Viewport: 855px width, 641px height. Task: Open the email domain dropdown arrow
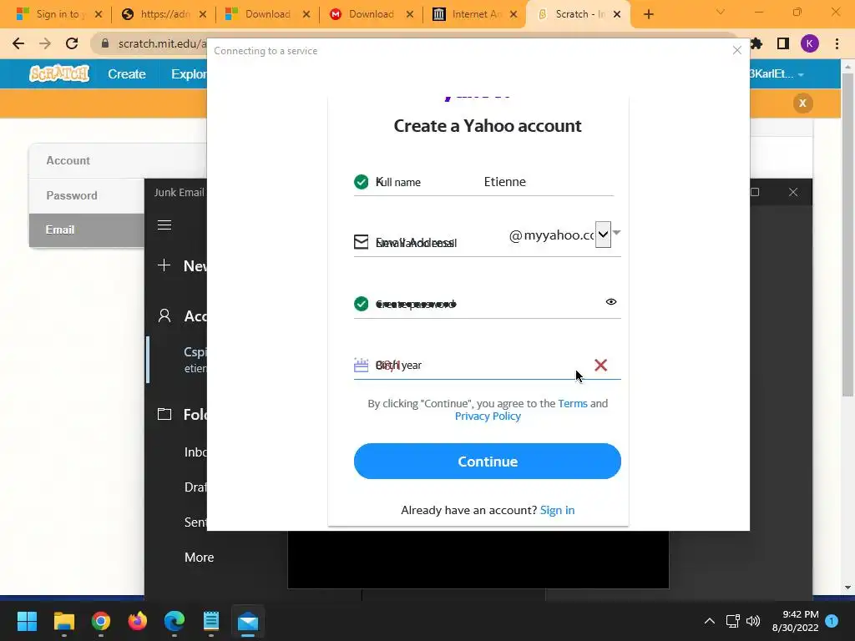[603, 235]
